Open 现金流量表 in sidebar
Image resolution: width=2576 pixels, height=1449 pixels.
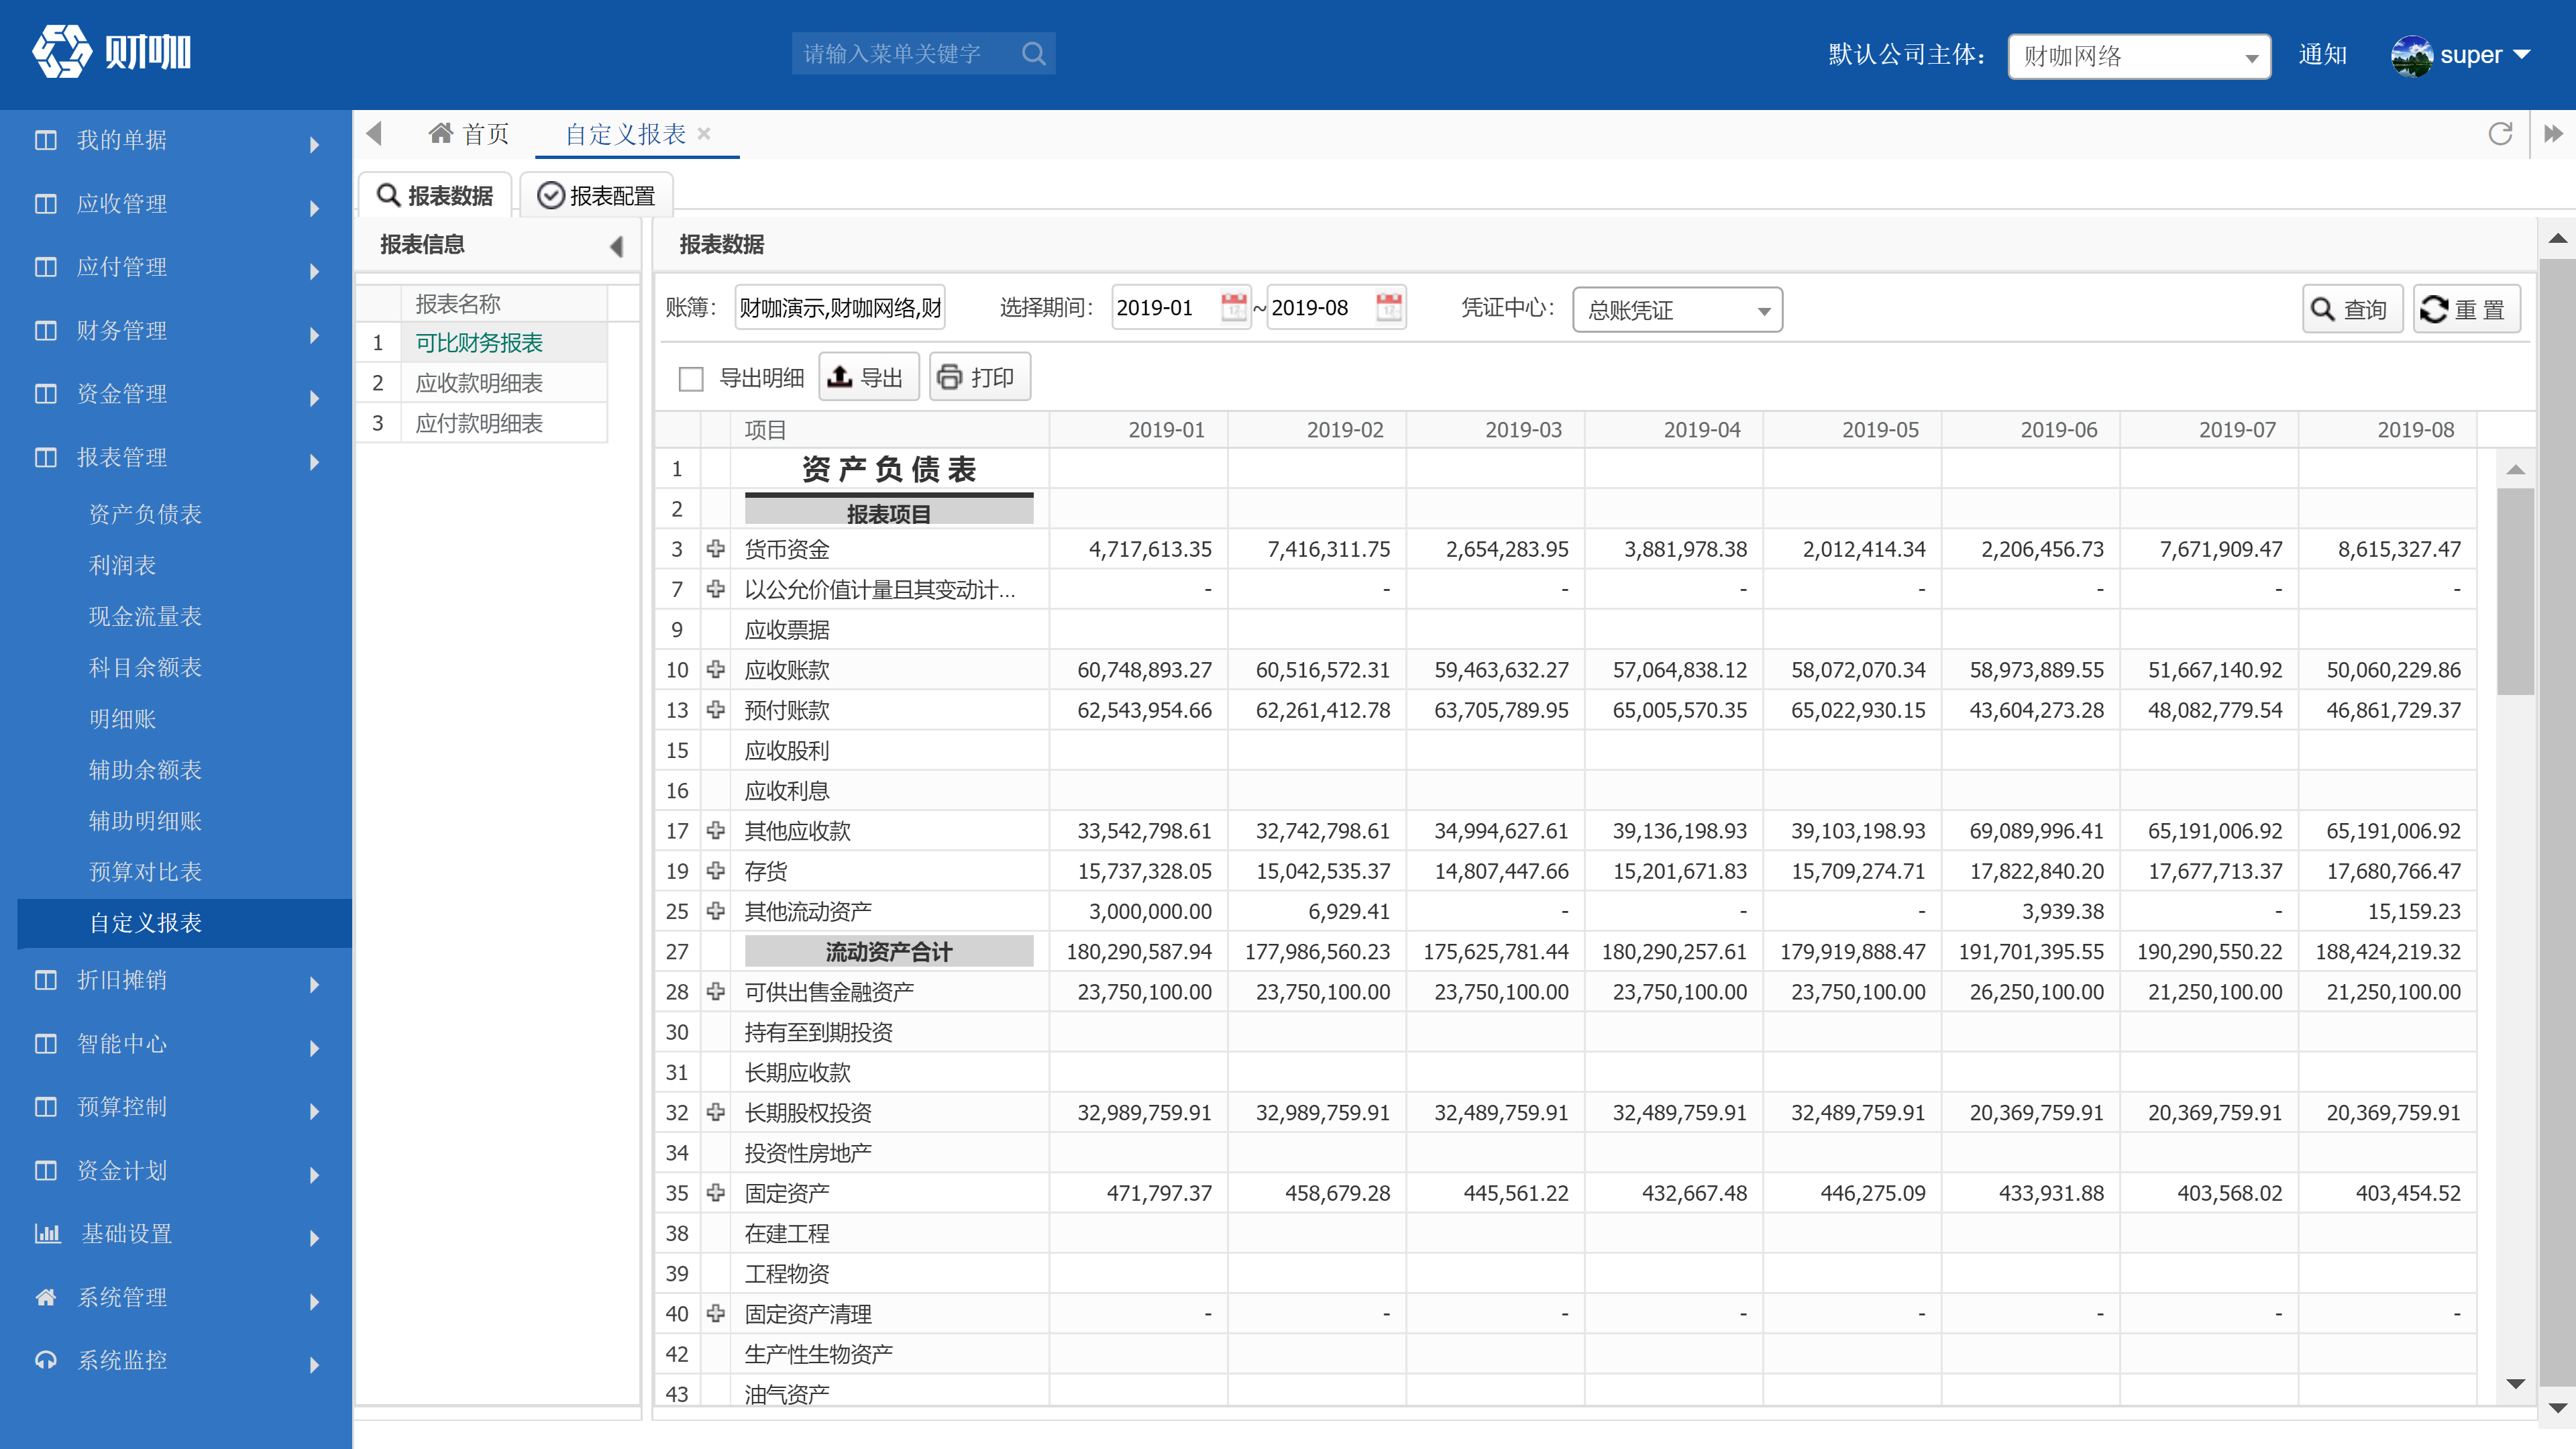145,616
